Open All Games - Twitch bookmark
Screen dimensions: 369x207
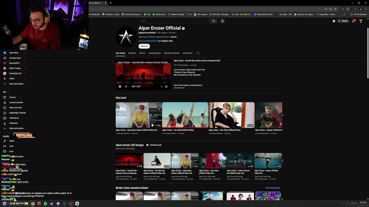[111, 14]
